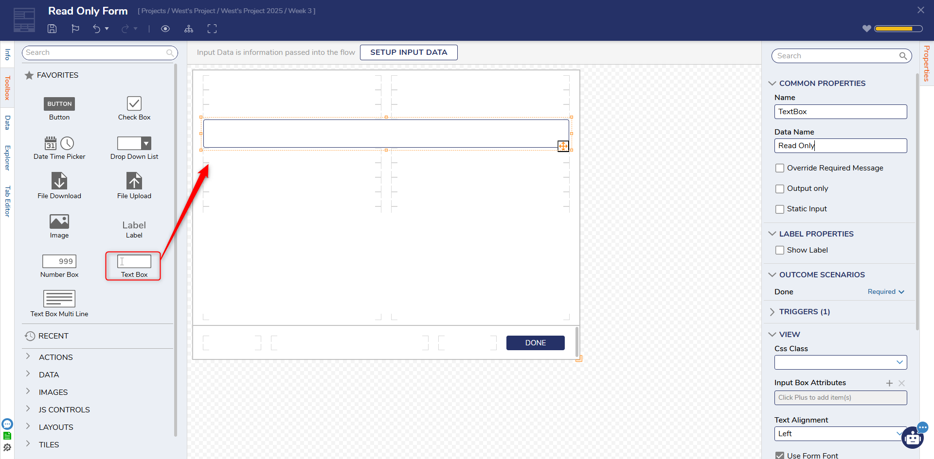
Task: Click the plus icon for Input Box Attributes
Action: click(x=889, y=383)
